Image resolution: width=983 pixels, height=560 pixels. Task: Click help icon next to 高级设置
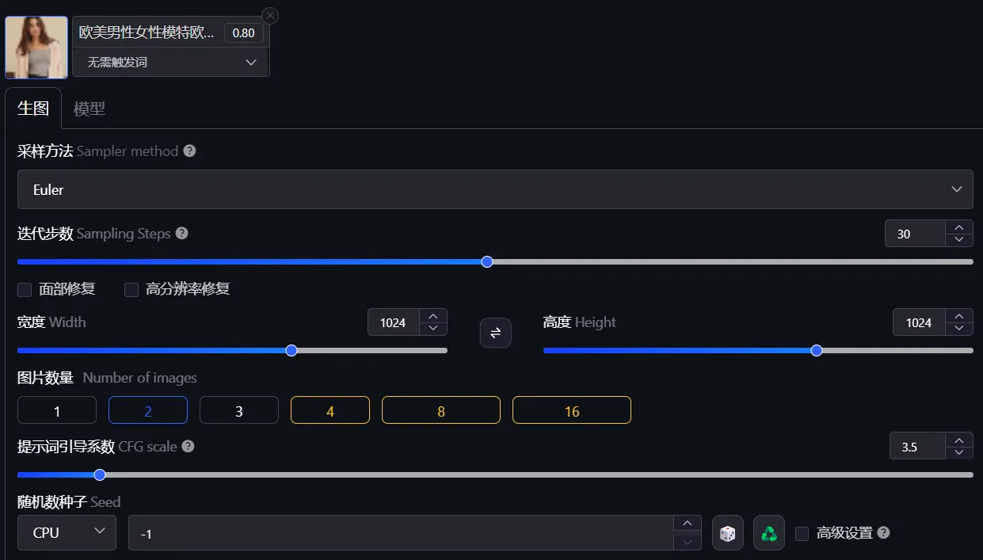click(x=883, y=533)
